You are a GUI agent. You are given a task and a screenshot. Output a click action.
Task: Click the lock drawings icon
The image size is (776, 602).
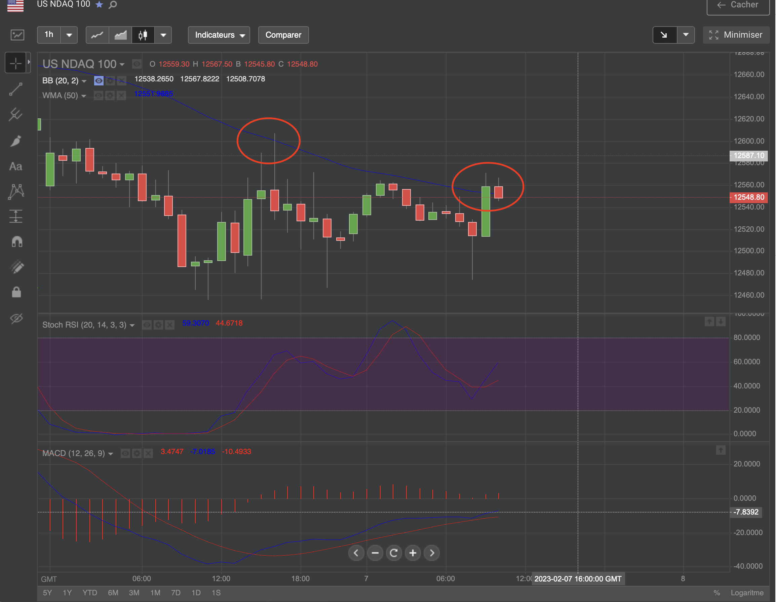(16, 292)
